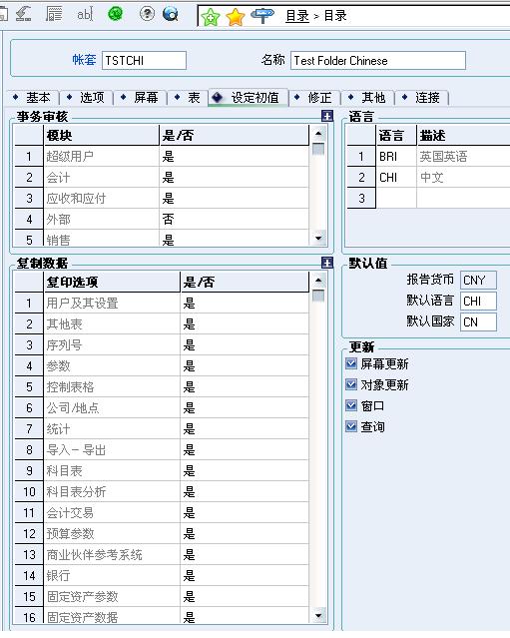Click the 帐套 input field TSTCHI
The image size is (510, 638).
pos(144,60)
